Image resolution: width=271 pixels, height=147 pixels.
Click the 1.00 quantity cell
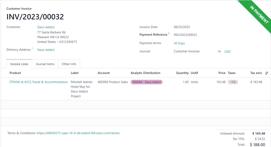click(x=186, y=82)
